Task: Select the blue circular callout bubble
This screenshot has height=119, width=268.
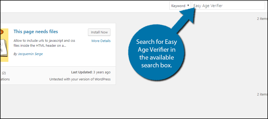Action: (157, 53)
